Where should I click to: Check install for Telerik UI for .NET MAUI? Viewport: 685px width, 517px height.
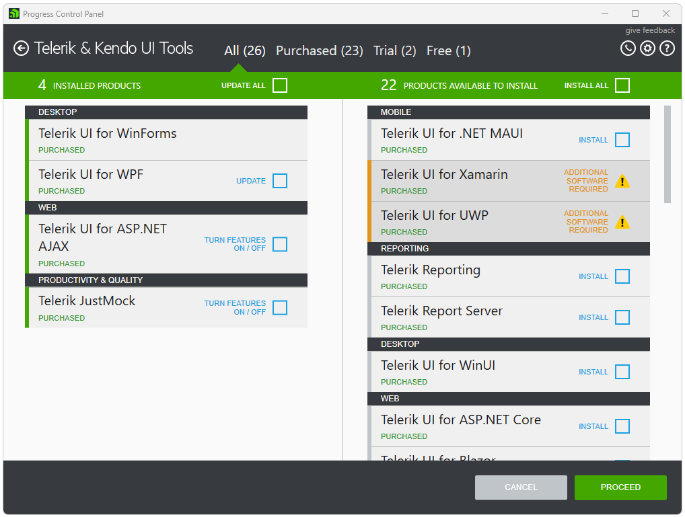click(622, 140)
